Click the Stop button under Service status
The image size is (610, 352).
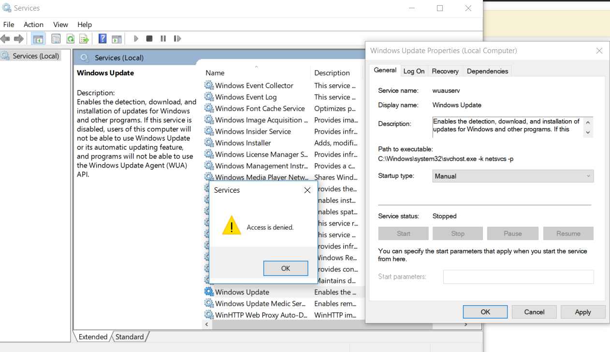click(458, 234)
